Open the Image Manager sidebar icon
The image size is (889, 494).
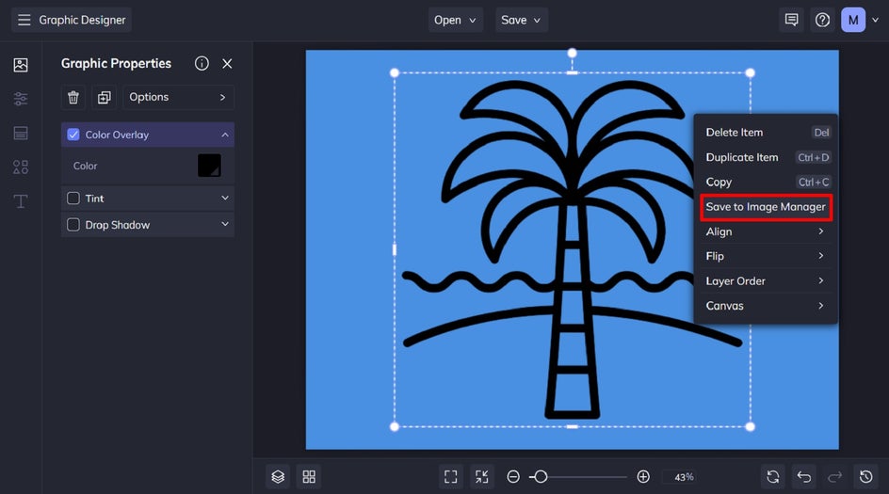tap(21, 65)
